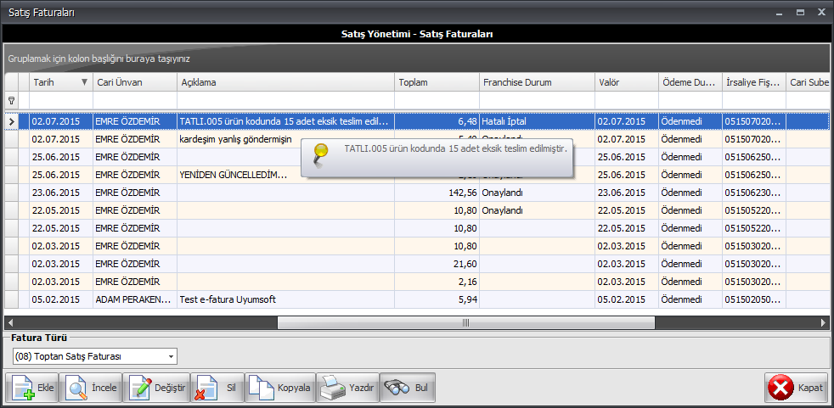Image resolution: width=834 pixels, height=408 pixels.
Task: Search with the Bul binoculars button
Action: [408, 388]
